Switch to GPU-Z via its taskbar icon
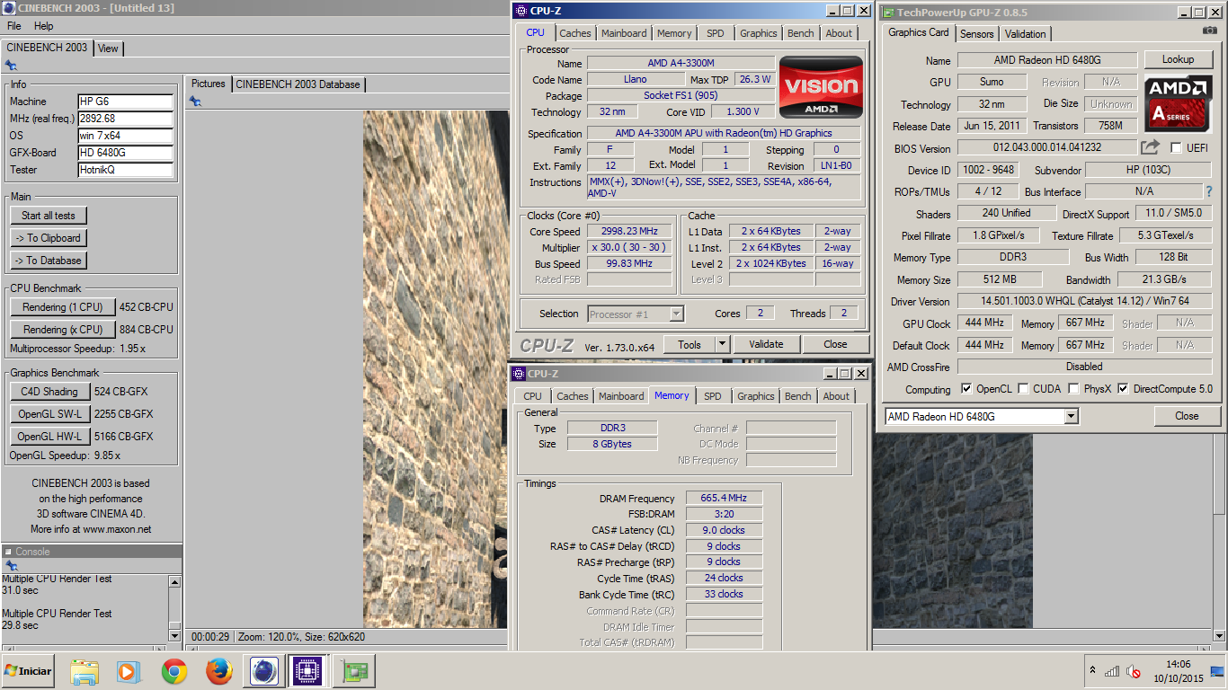The image size is (1228, 690). tap(354, 671)
